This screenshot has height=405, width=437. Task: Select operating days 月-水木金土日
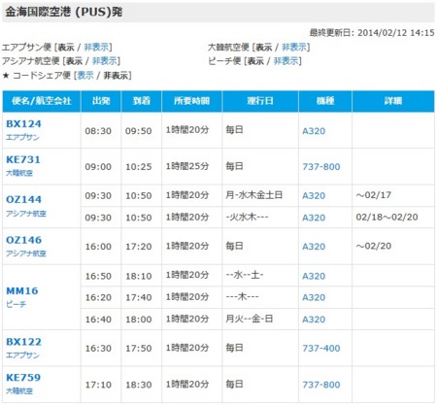[254, 195]
